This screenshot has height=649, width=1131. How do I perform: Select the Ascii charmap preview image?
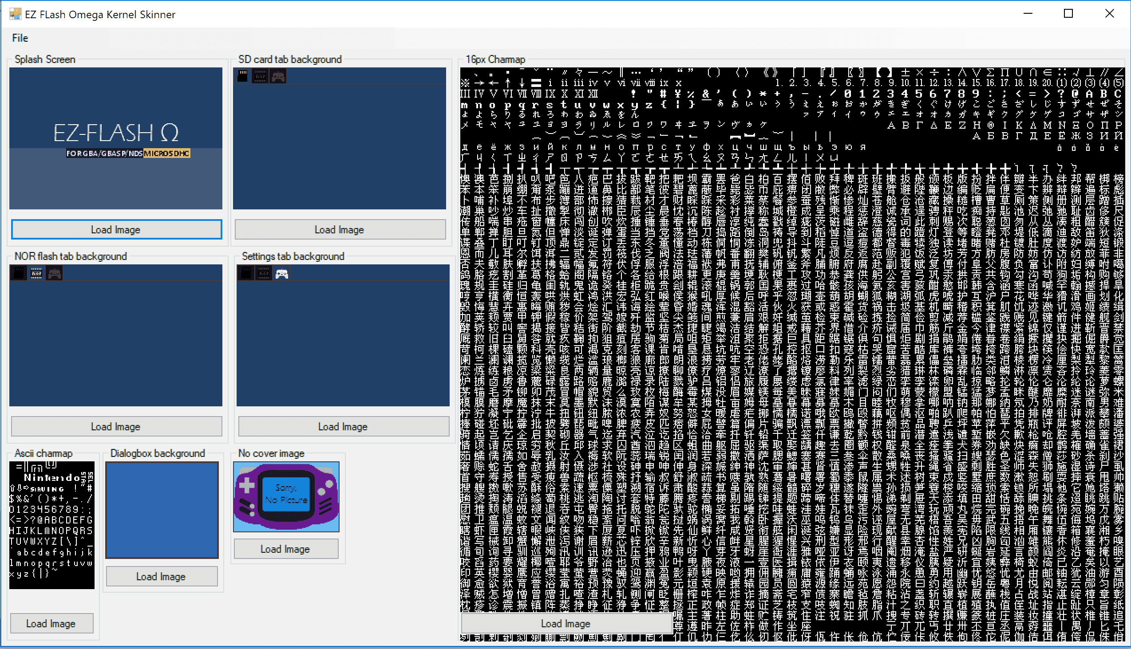(x=52, y=525)
